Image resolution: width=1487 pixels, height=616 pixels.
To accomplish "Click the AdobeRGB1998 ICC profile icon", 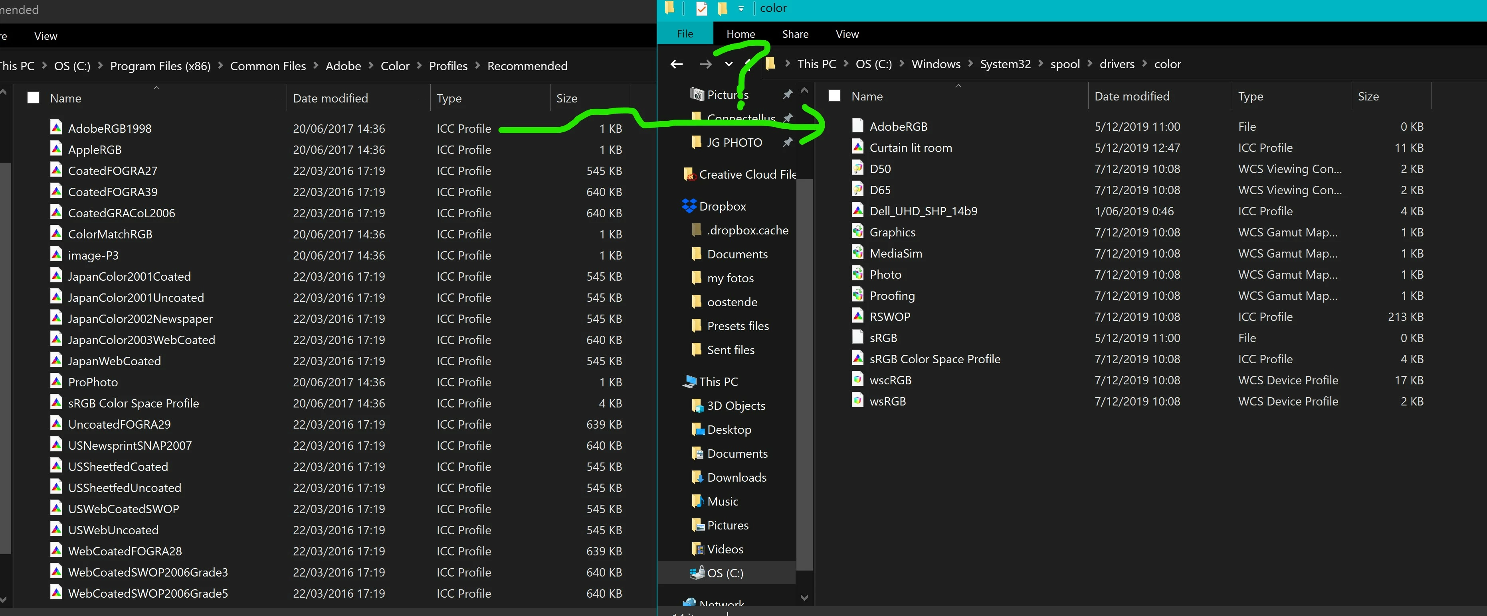I will [x=56, y=128].
